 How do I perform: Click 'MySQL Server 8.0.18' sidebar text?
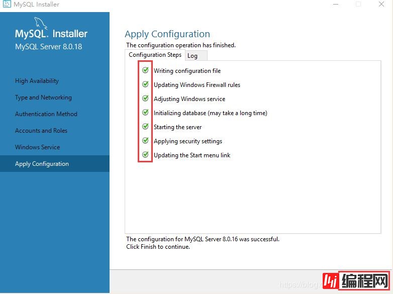pos(49,47)
